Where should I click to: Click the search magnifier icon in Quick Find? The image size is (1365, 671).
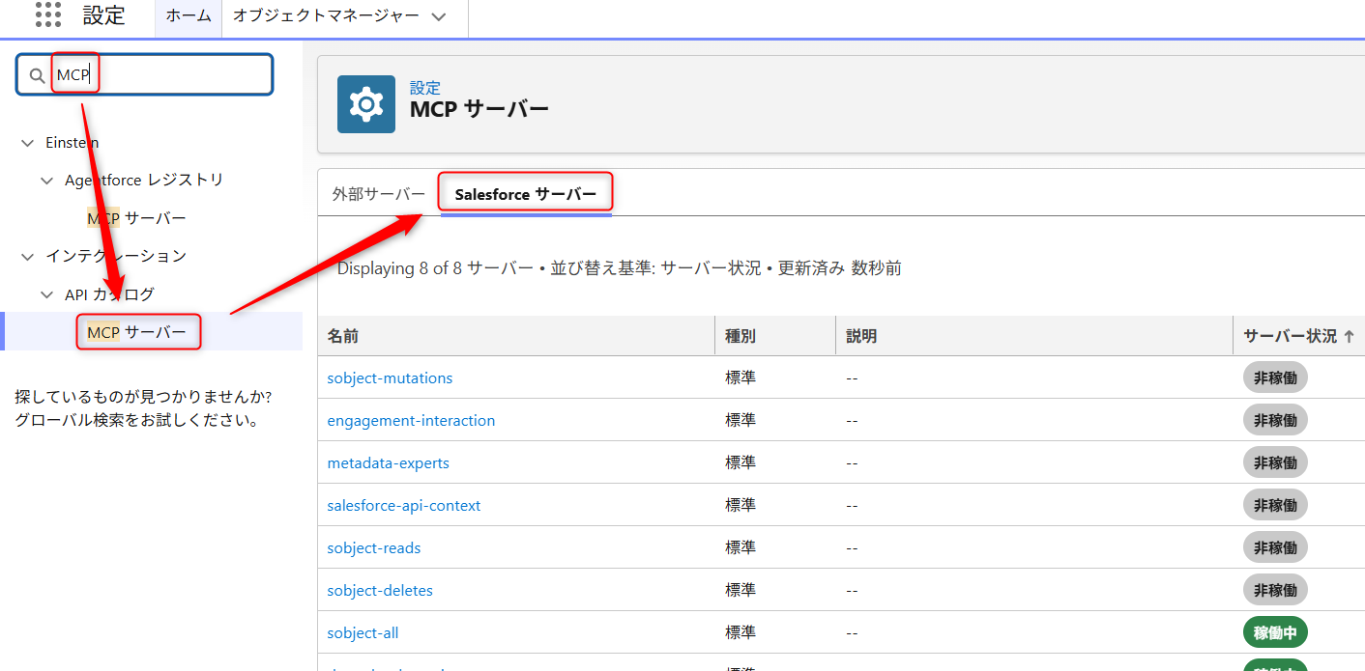pyautogui.click(x=37, y=75)
